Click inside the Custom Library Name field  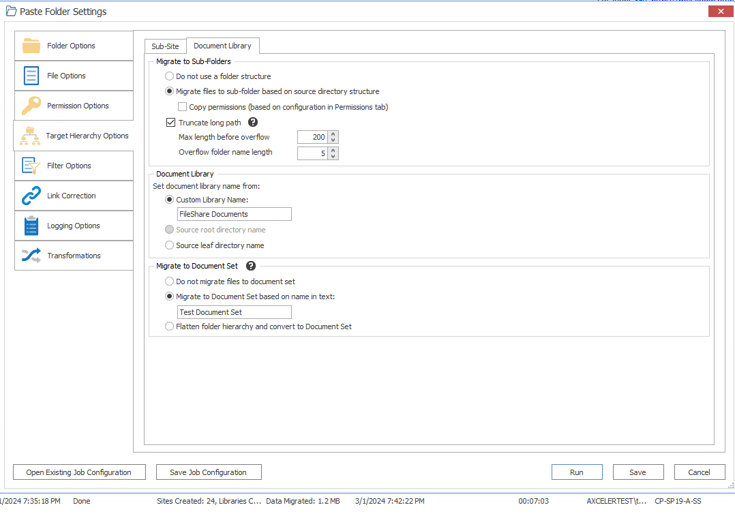pos(234,213)
